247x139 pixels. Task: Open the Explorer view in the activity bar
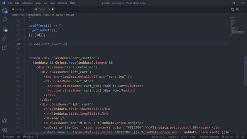(5, 10)
